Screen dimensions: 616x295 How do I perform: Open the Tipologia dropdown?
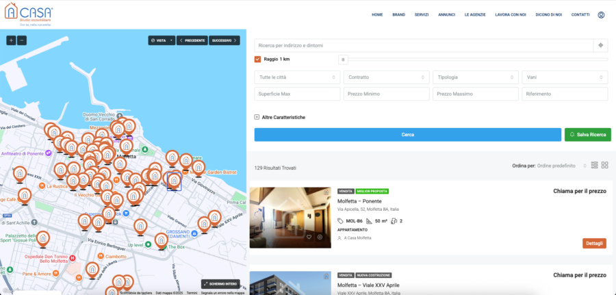coord(474,77)
